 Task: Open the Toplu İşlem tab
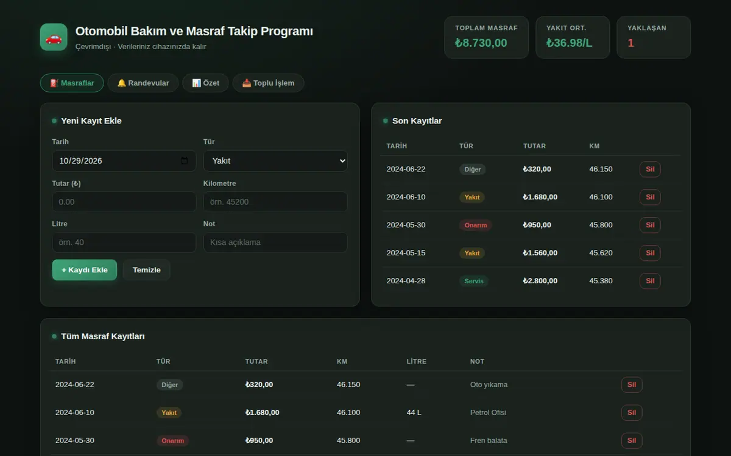pyautogui.click(x=268, y=83)
